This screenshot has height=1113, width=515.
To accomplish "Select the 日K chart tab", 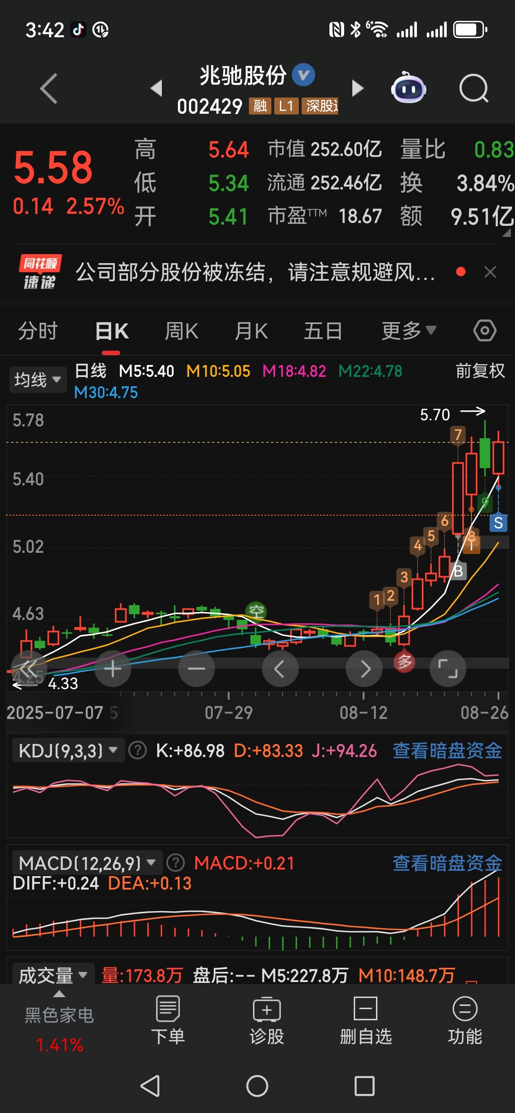I will coord(112,331).
